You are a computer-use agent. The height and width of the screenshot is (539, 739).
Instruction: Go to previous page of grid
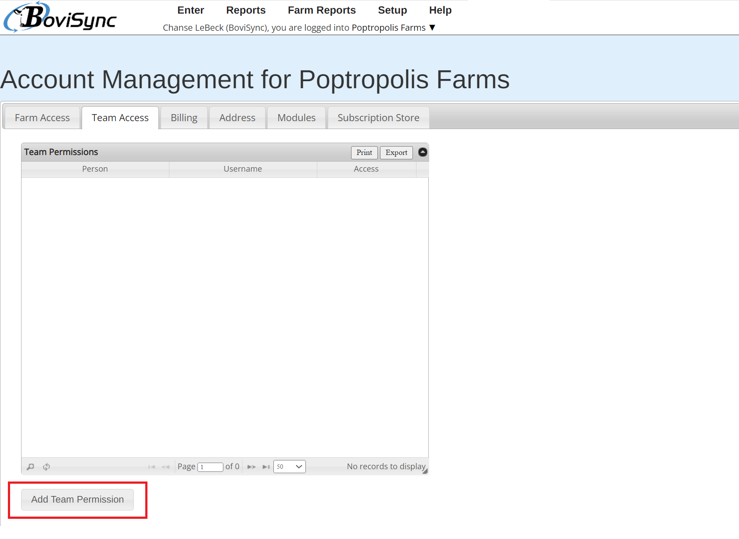point(165,467)
